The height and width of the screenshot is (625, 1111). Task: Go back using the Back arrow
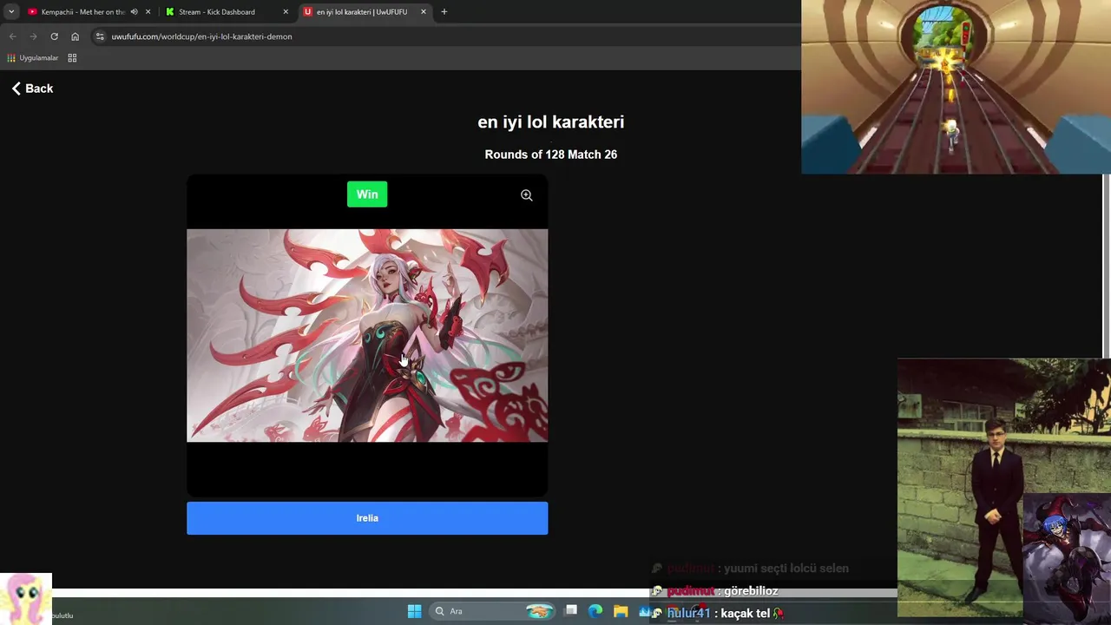[x=32, y=89]
